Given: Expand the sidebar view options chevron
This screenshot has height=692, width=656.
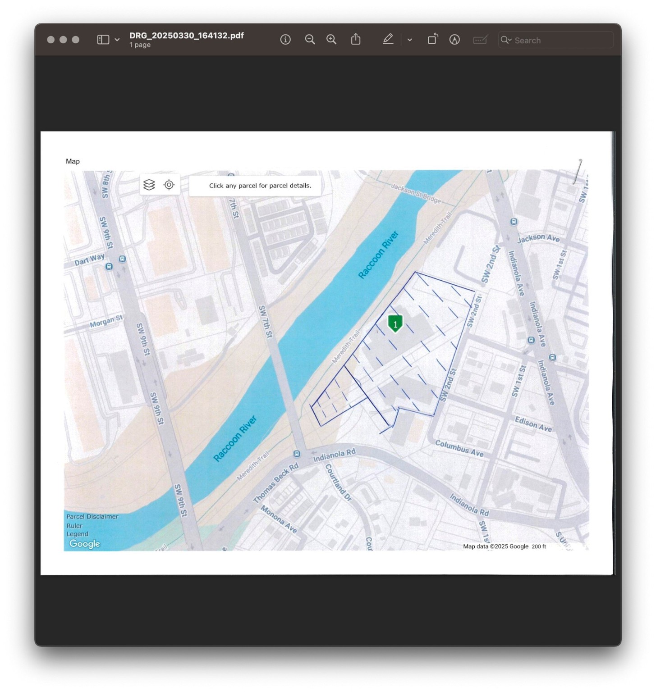Looking at the screenshot, I should [x=117, y=40].
